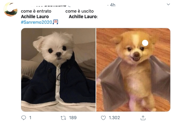Click the likes count 1.302
The image size is (175, 123).
(114, 118)
